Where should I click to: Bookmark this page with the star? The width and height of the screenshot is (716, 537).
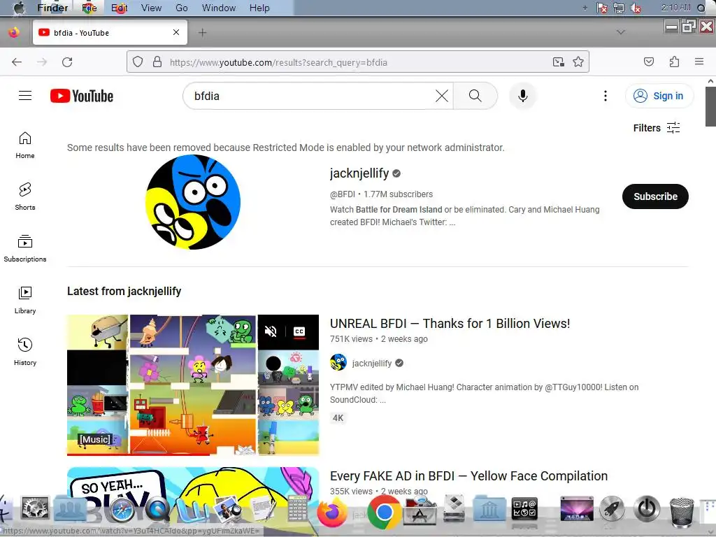coord(578,62)
